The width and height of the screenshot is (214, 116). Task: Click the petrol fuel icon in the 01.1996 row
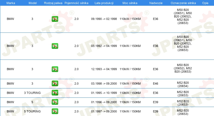tap(55, 102)
